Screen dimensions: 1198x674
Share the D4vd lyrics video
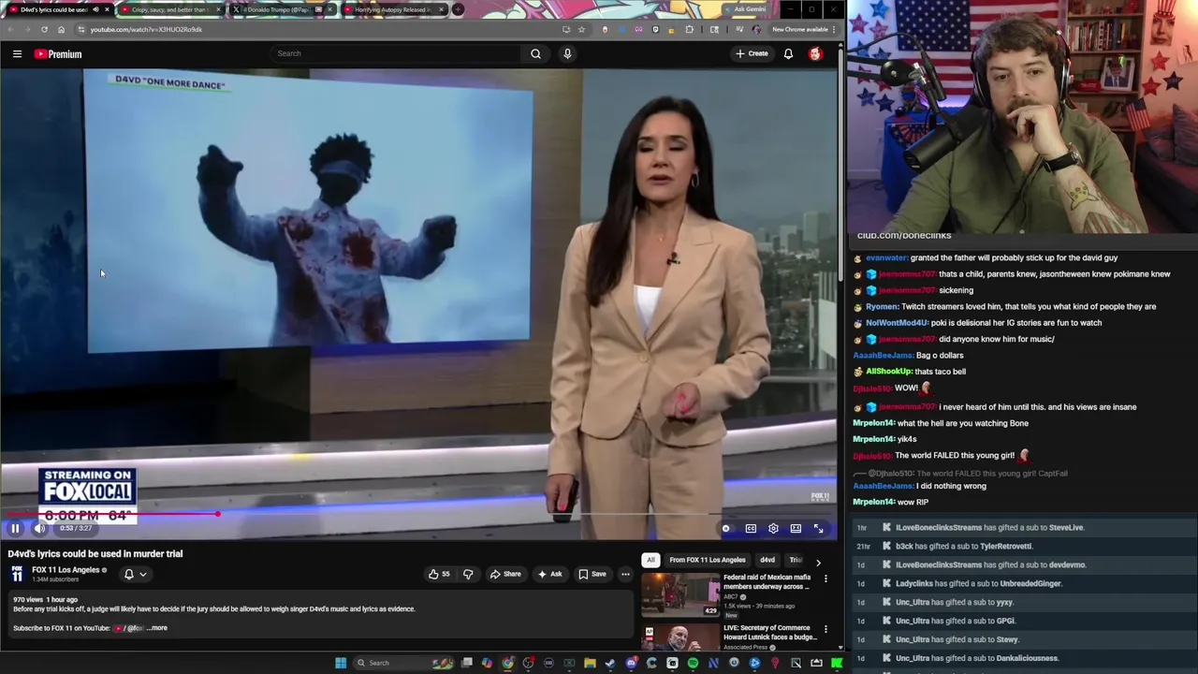(x=505, y=574)
